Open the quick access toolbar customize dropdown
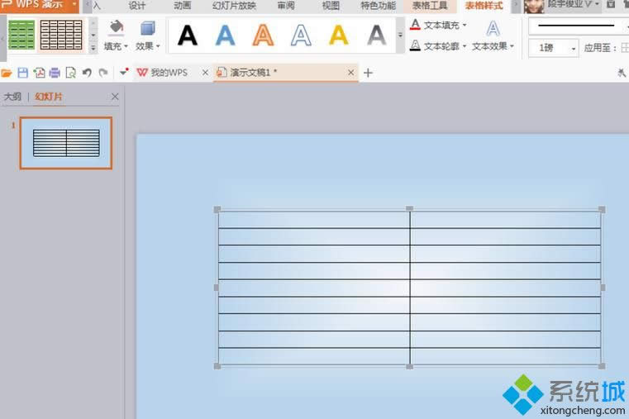The height and width of the screenshot is (419, 629). [124, 72]
